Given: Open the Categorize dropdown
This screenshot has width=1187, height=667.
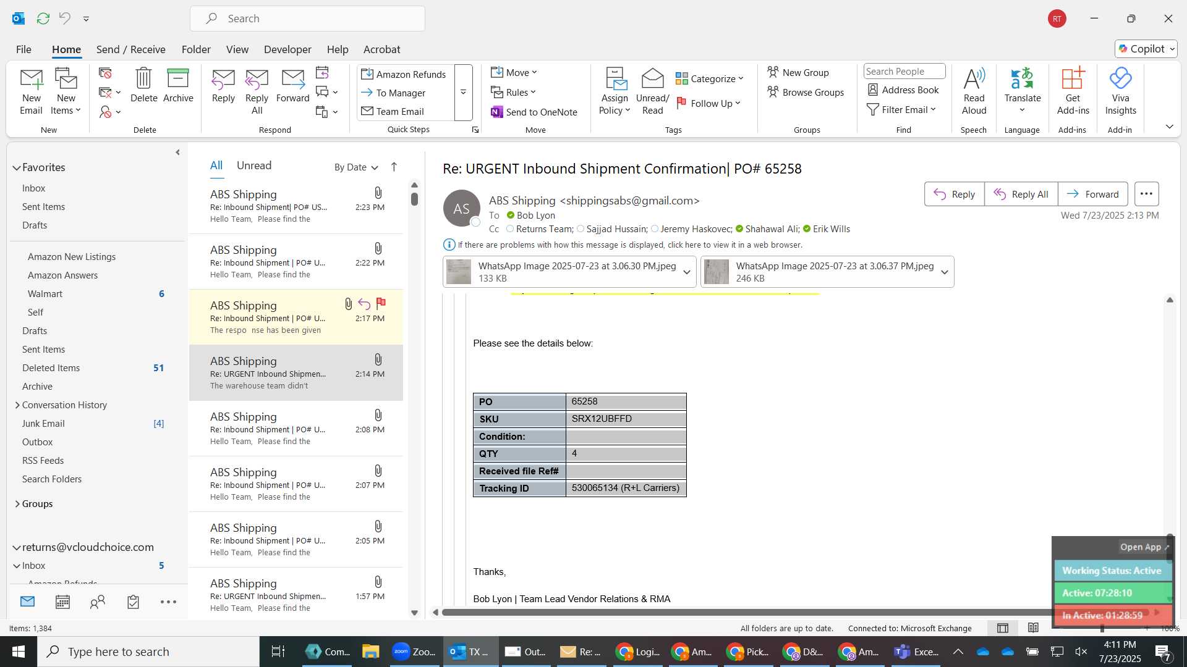Looking at the screenshot, I should pos(709,79).
